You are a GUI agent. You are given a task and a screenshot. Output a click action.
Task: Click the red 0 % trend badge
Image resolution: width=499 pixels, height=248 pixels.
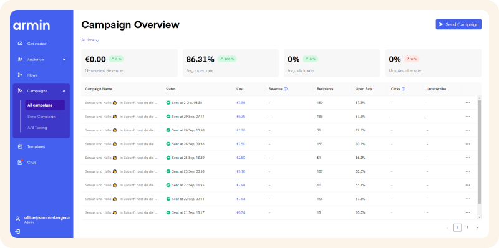pos(412,59)
